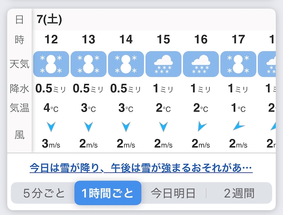Viewport: 283px width, 215px height.
Task: Click the 17 o'clock wind direction arrow
Action: coord(239,127)
